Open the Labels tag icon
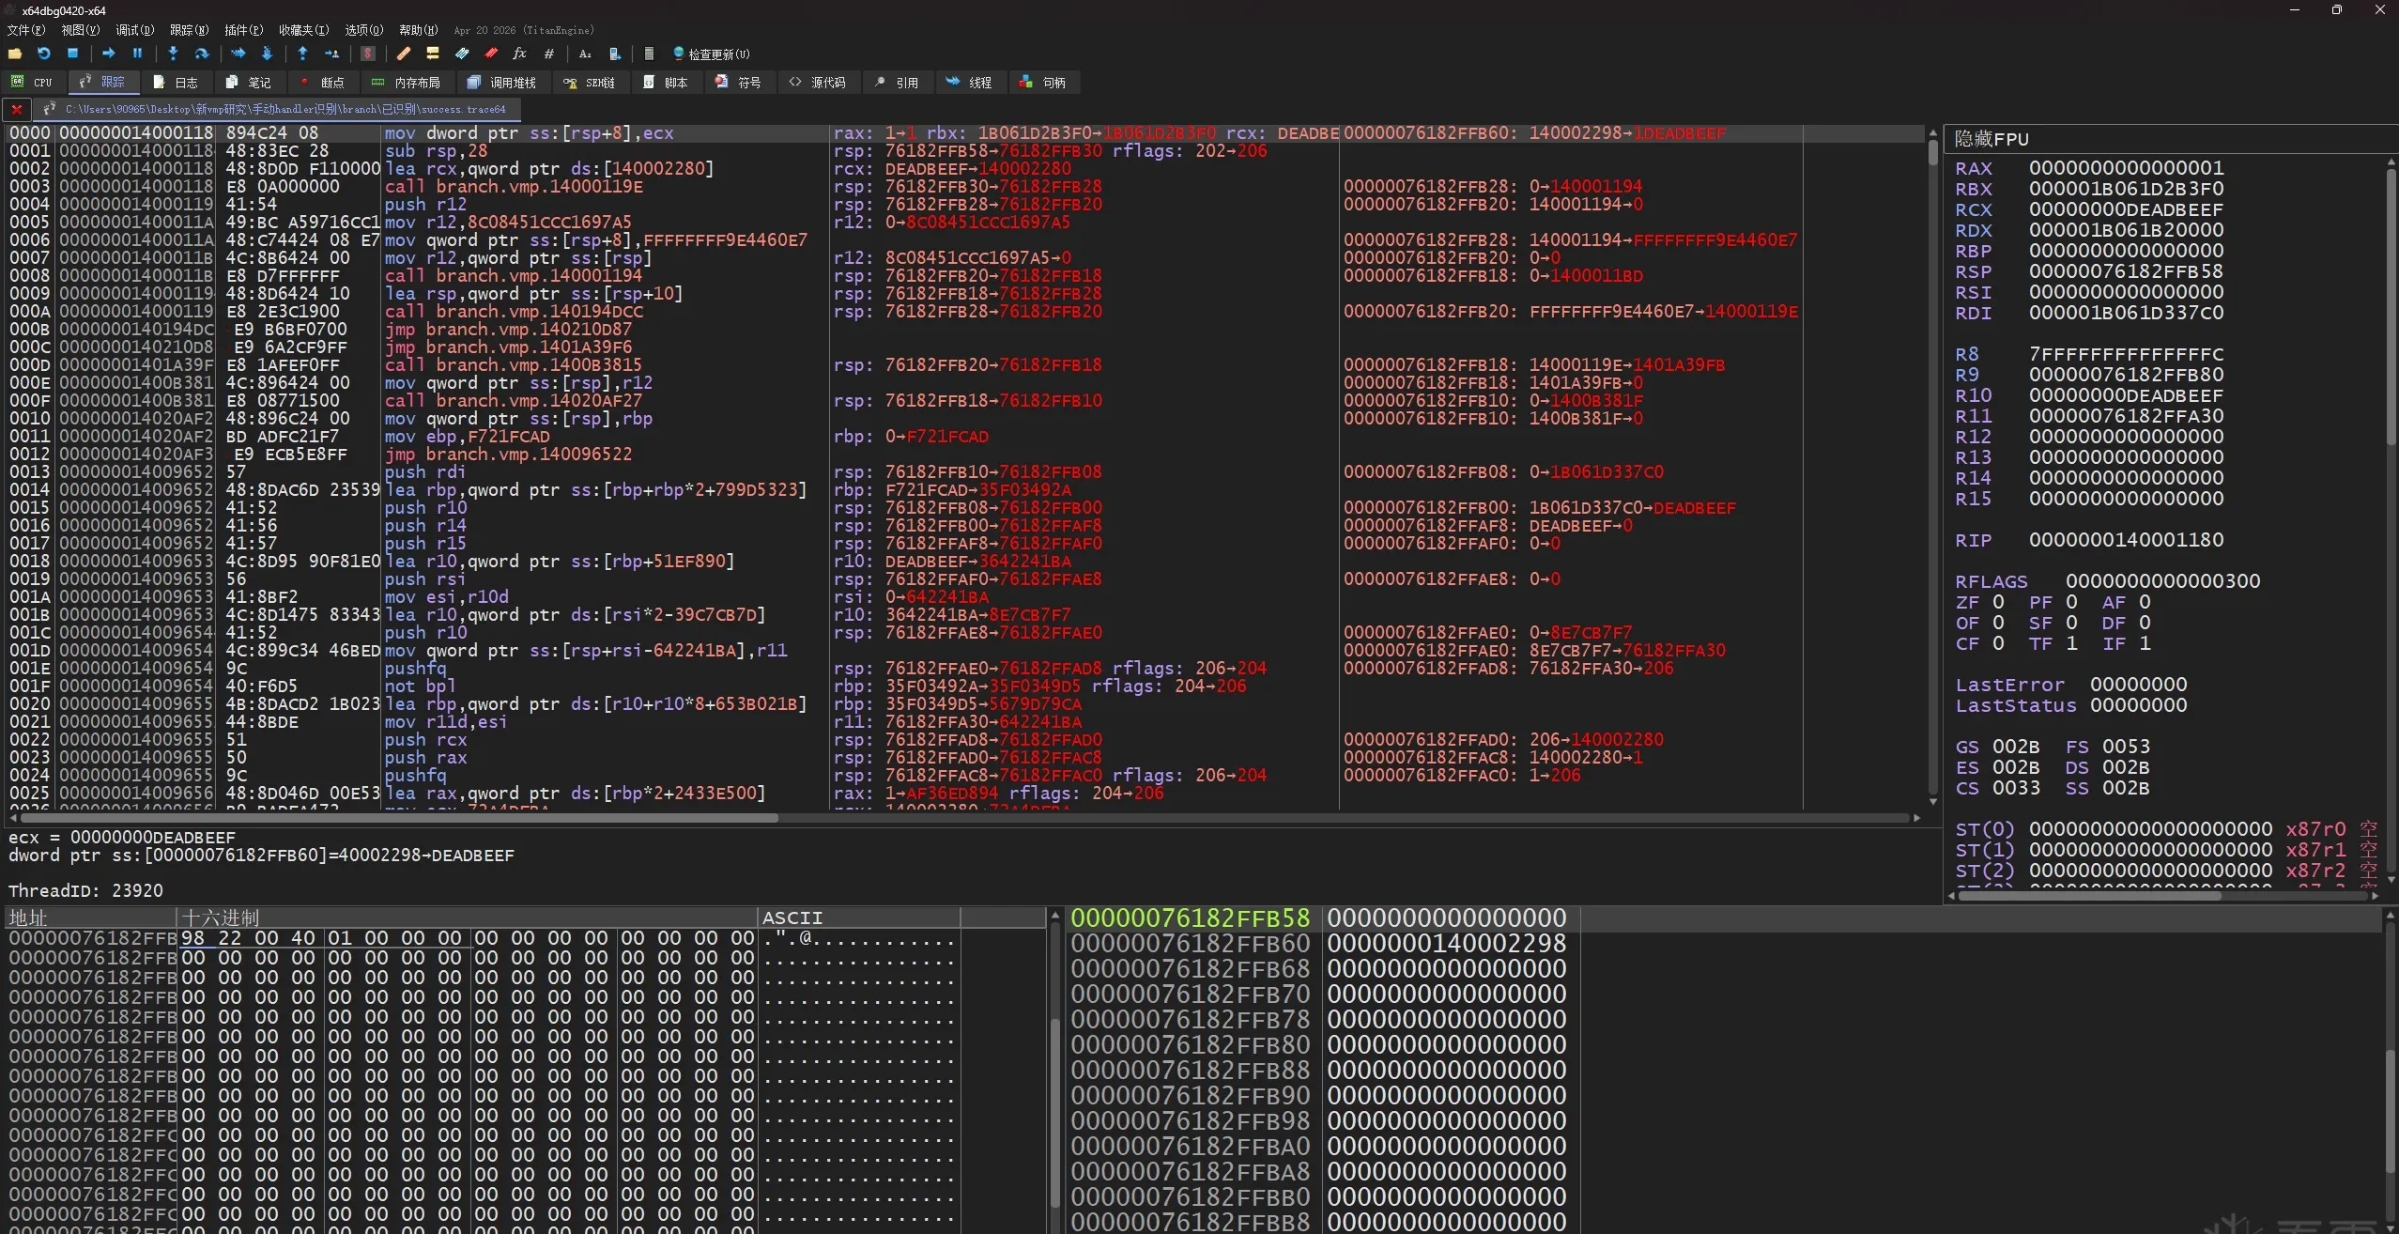Image resolution: width=2399 pixels, height=1234 pixels. [462, 54]
